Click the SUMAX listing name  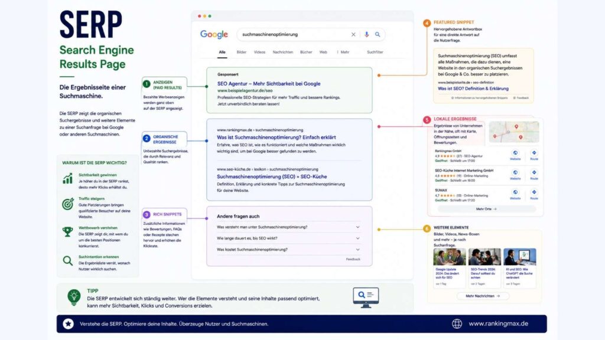pyautogui.click(x=441, y=190)
